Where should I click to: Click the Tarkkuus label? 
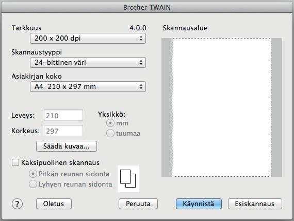tap(26, 28)
